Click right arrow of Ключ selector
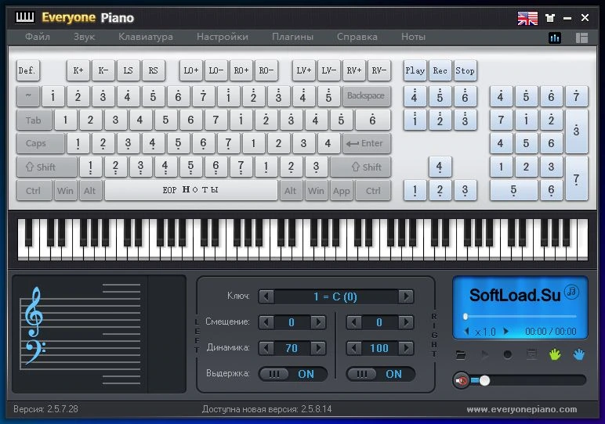This screenshot has height=424, width=605. pyautogui.click(x=406, y=296)
